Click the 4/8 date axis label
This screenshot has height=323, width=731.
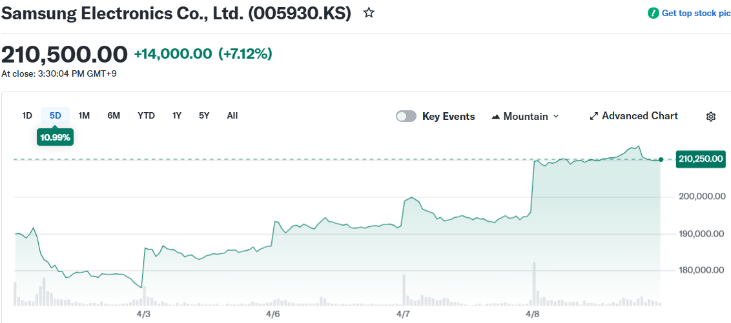[532, 314]
